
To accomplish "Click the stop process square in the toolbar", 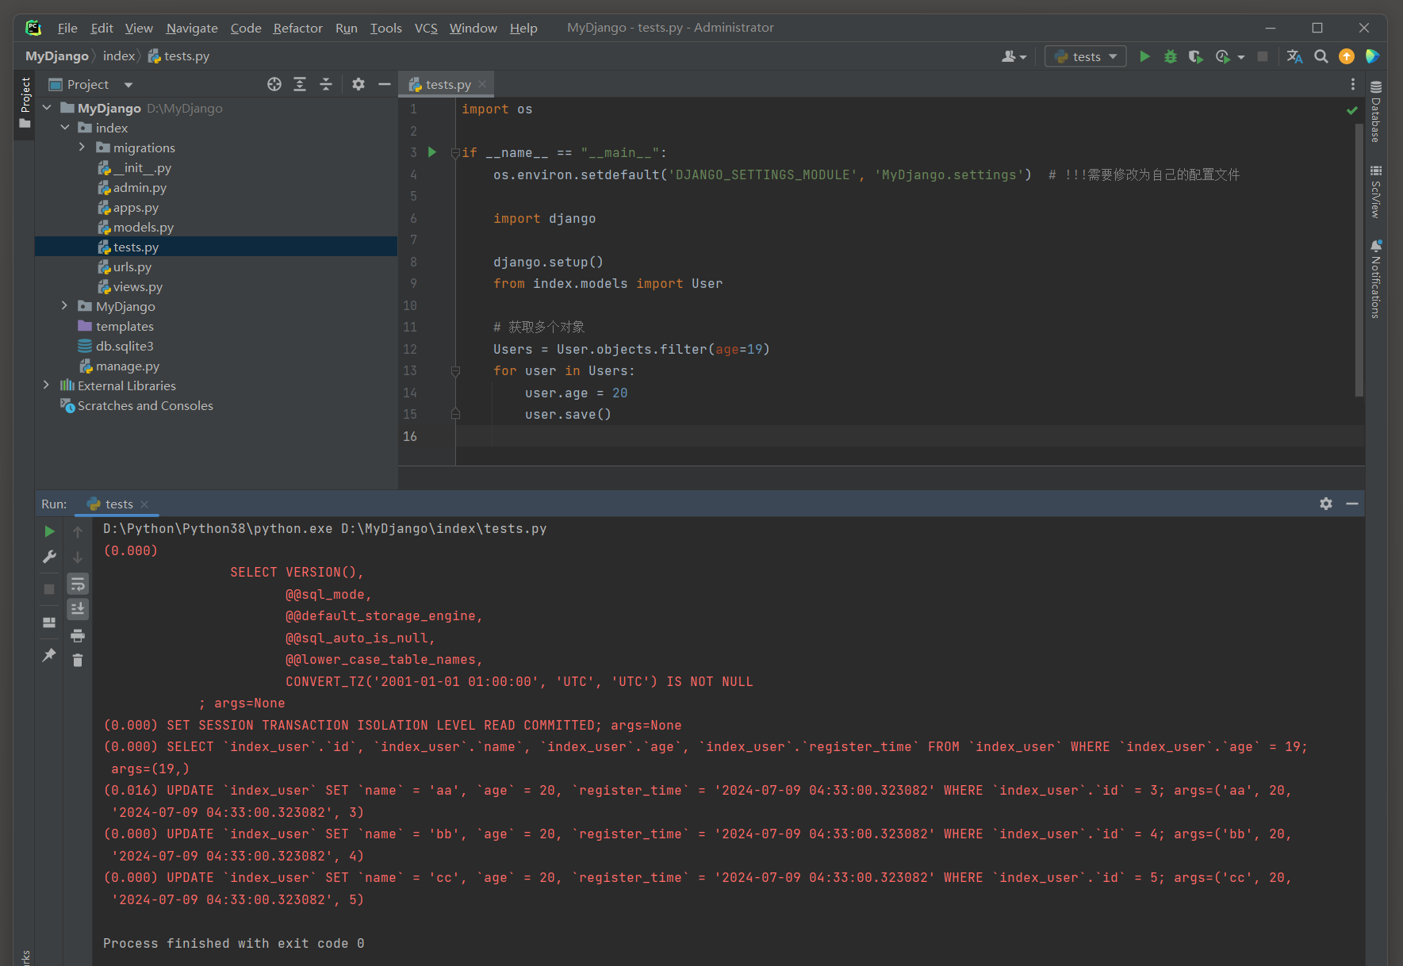I will (x=1263, y=56).
